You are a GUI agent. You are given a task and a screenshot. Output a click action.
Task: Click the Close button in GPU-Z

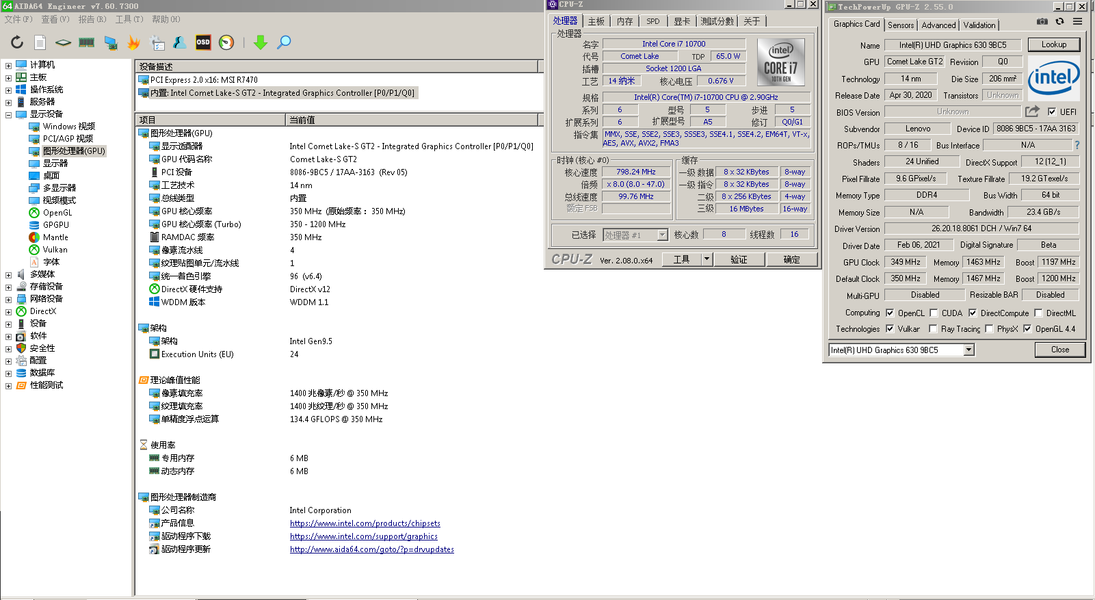tap(1060, 350)
